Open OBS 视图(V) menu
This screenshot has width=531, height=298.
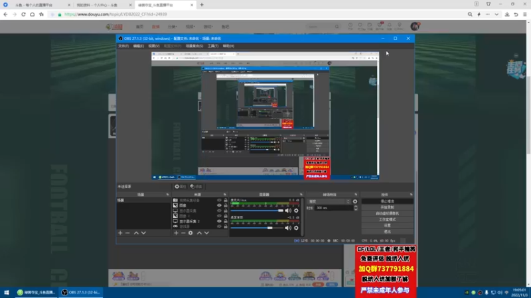point(154,46)
